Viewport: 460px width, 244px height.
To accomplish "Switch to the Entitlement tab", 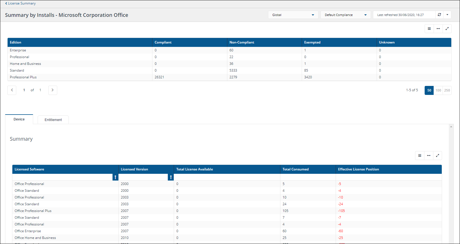I will [x=53, y=120].
